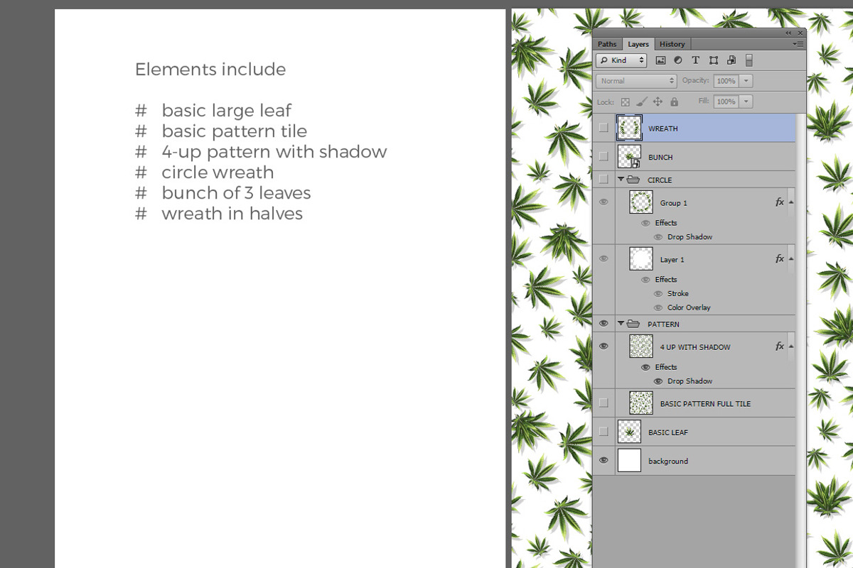The height and width of the screenshot is (568, 853).
Task: Toggle Layer 1 Color Overlay effect eye
Action: coord(658,307)
